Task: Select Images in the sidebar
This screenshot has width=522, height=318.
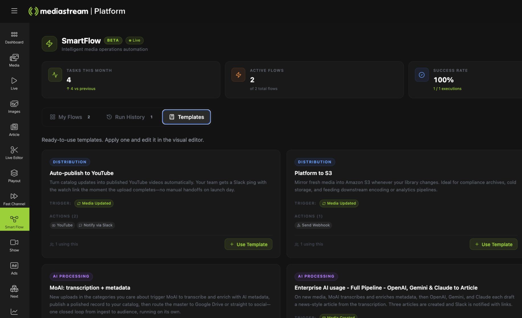Action: click(14, 107)
